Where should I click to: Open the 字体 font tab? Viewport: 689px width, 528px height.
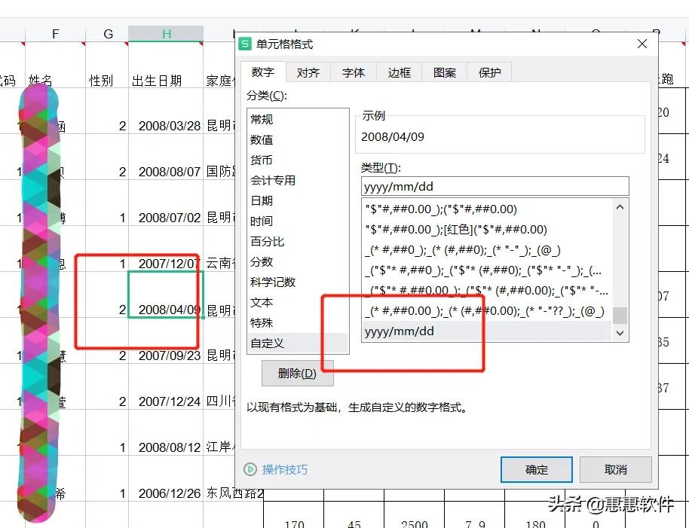coord(353,72)
